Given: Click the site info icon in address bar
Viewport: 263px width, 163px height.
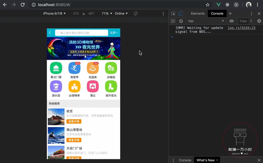Looking at the screenshot, I should [x=34, y=5].
